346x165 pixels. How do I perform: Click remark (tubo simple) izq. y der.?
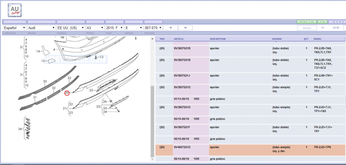click(281, 149)
